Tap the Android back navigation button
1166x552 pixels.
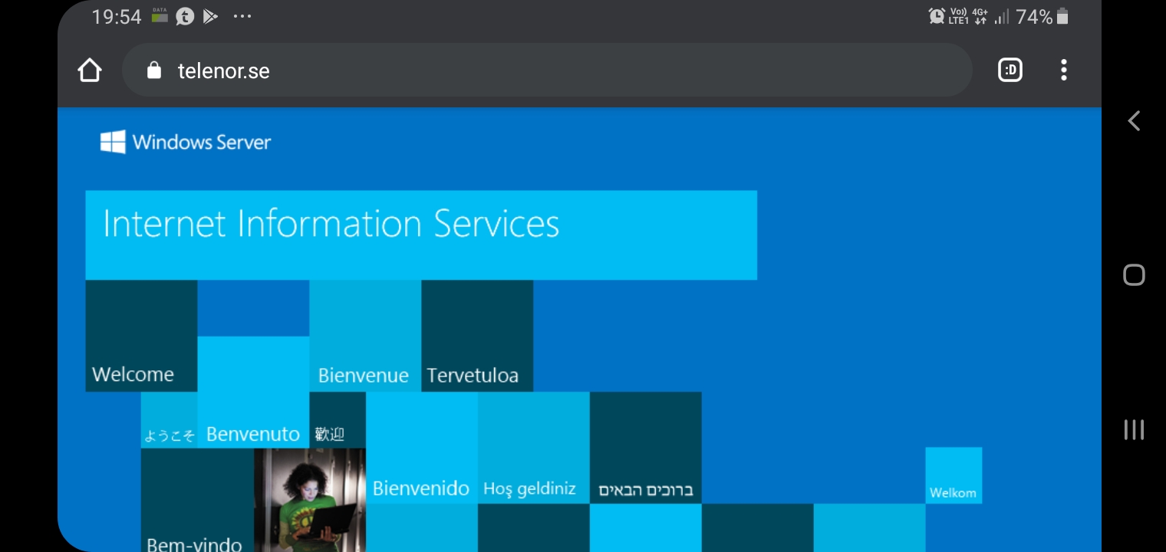[1134, 121]
